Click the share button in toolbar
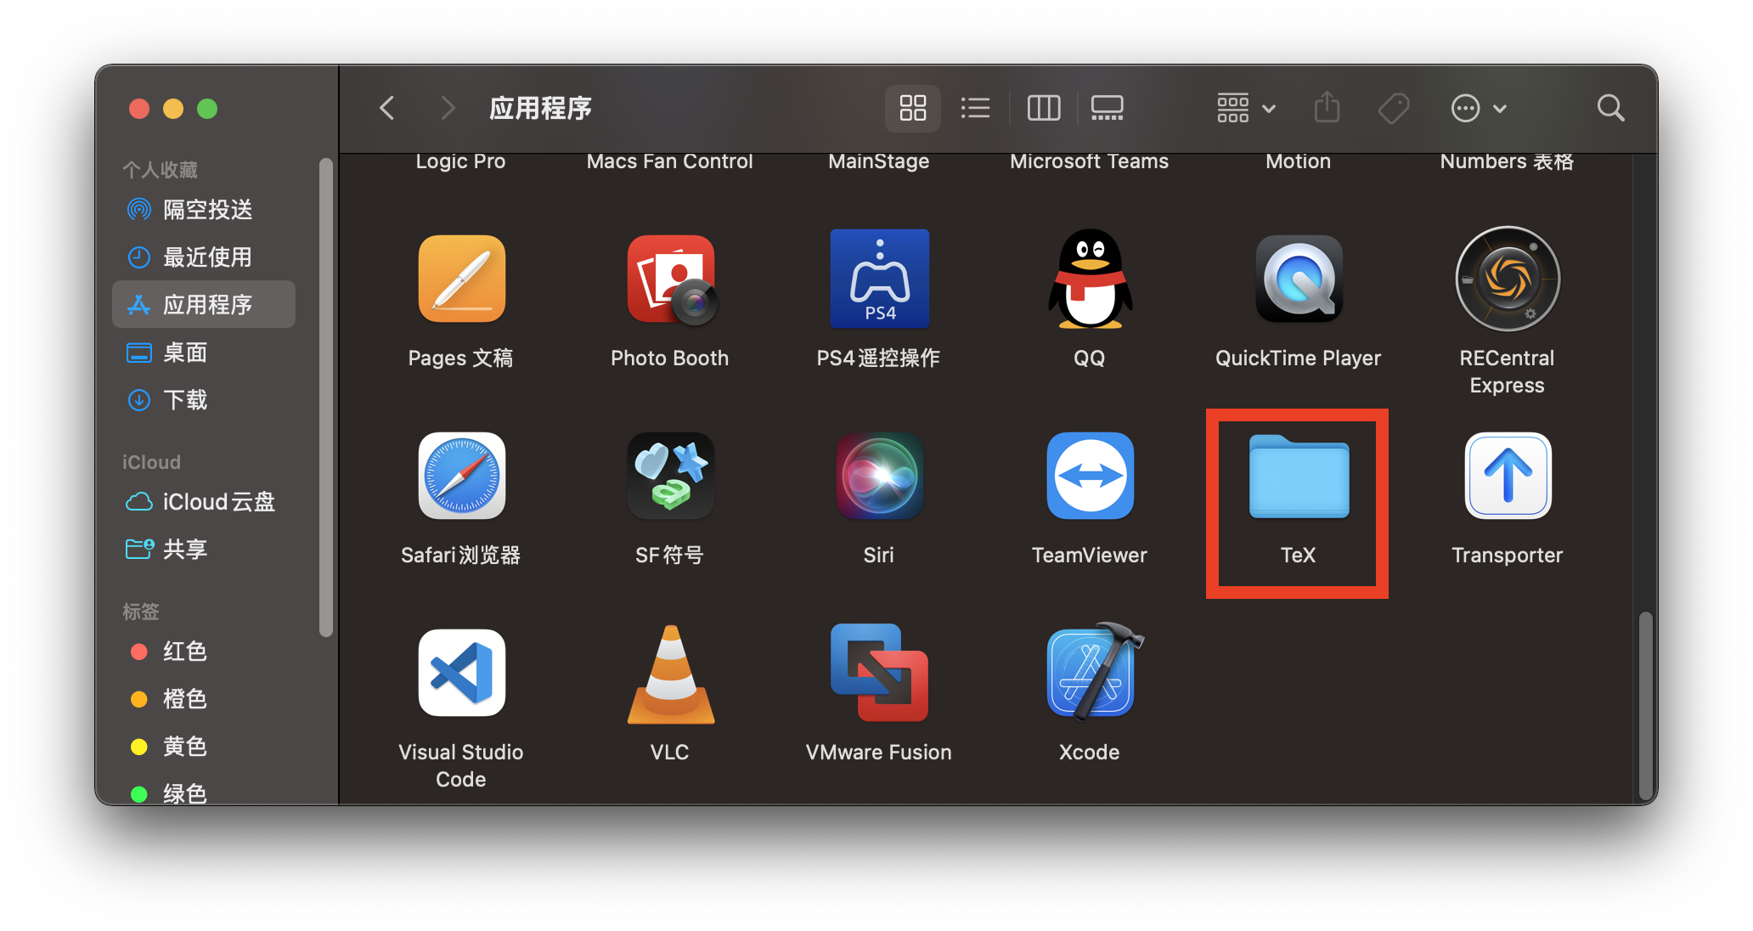The image size is (1753, 931). tap(1327, 108)
